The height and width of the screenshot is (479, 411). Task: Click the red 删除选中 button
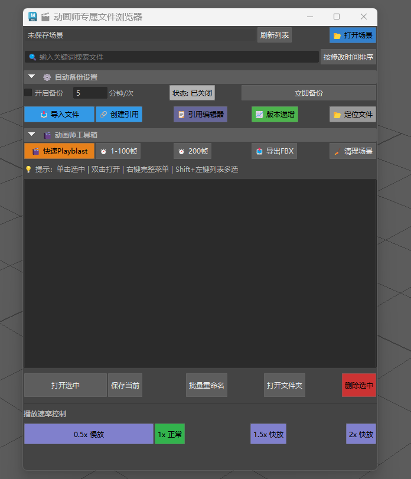click(x=359, y=385)
